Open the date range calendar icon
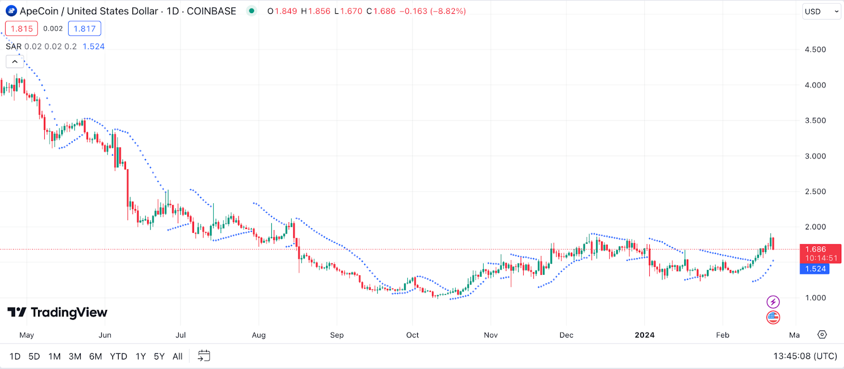This screenshot has width=844, height=369. coord(204,356)
